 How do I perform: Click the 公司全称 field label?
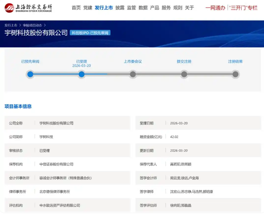tap(16, 123)
